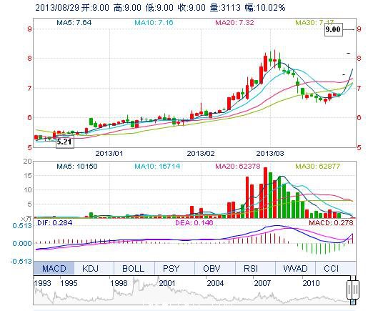Viewport: 368px width, 311px height.
Task: Click the 5.21 low price label
Action: (65, 142)
